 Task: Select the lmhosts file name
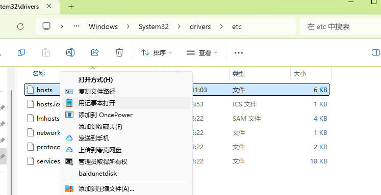48,118
